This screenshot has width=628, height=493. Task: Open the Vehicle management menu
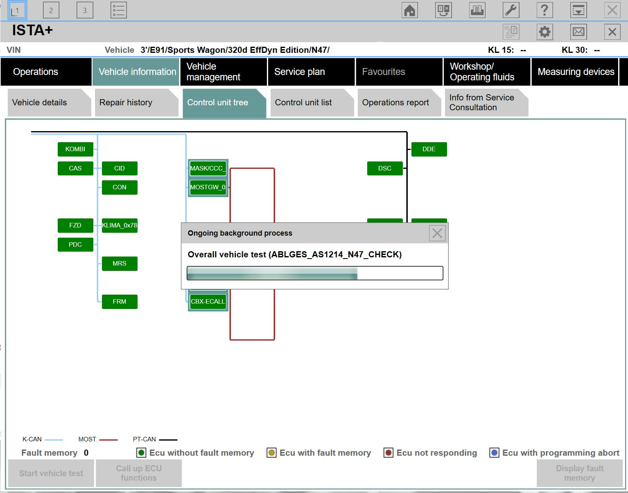point(224,72)
